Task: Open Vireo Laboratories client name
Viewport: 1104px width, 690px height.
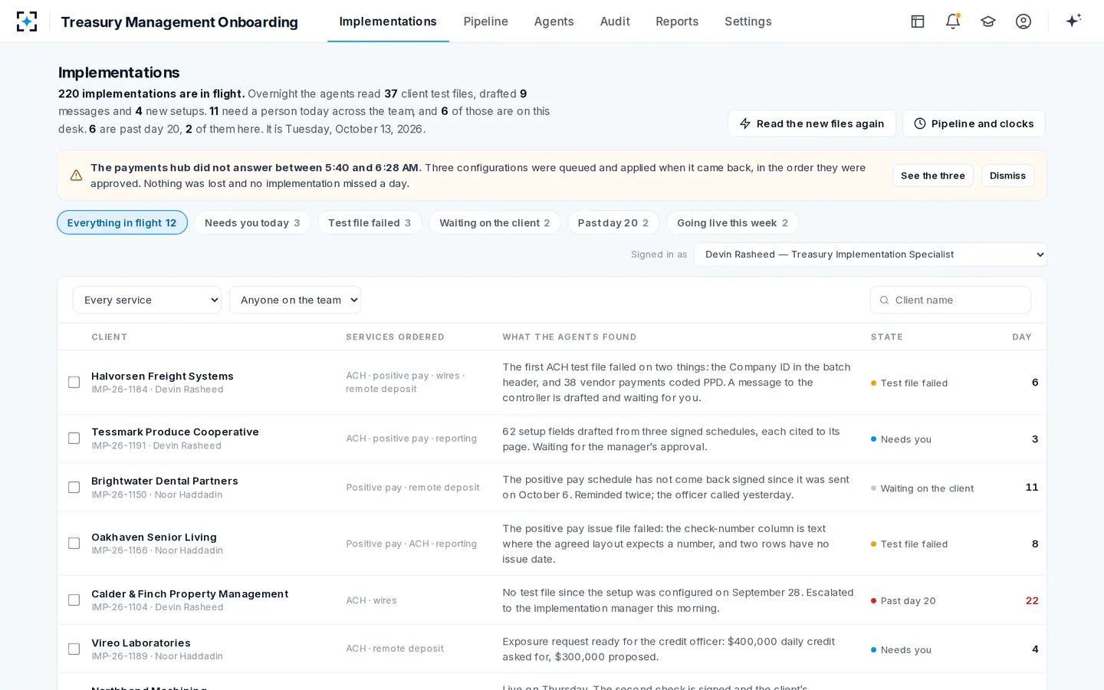Action: [x=141, y=642]
